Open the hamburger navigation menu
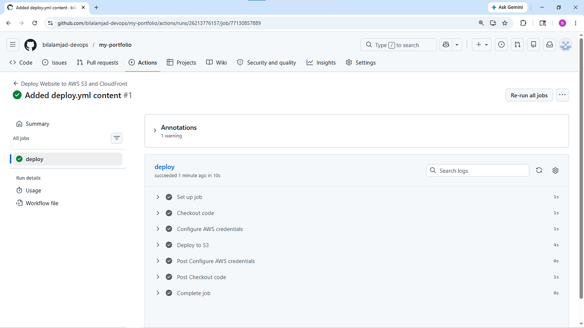The height and width of the screenshot is (328, 584). click(x=13, y=45)
